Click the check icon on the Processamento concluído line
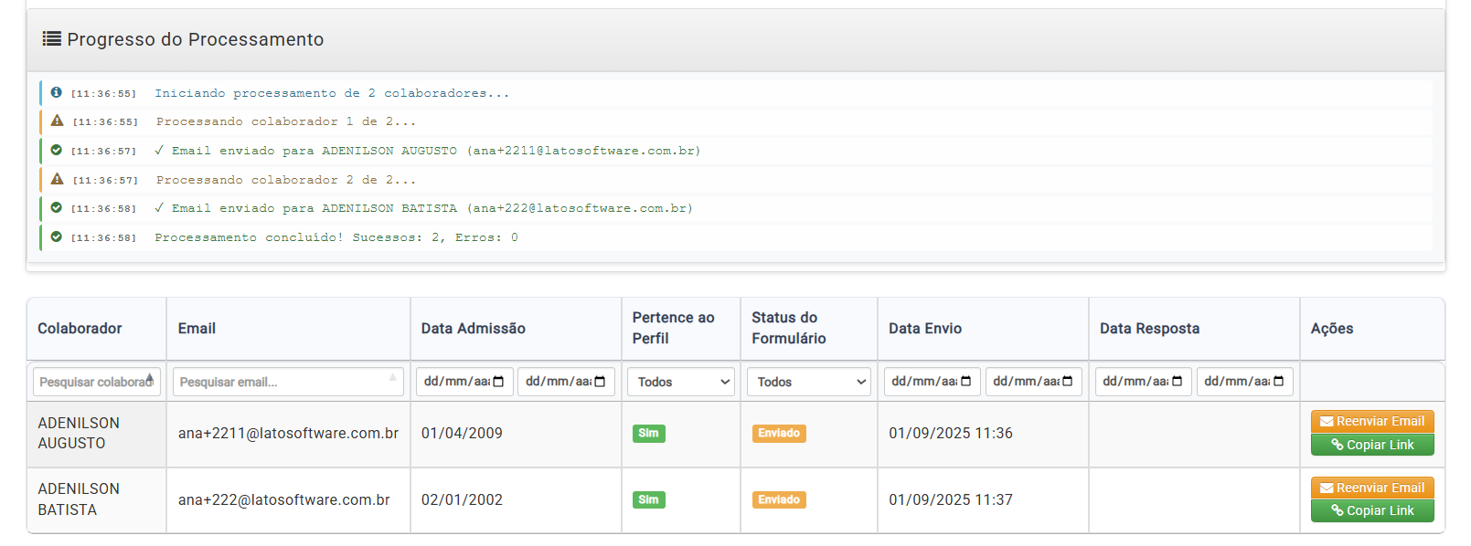This screenshot has width=1471, height=546. [57, 236]
